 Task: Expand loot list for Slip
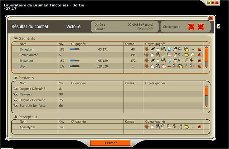point(200,66)
